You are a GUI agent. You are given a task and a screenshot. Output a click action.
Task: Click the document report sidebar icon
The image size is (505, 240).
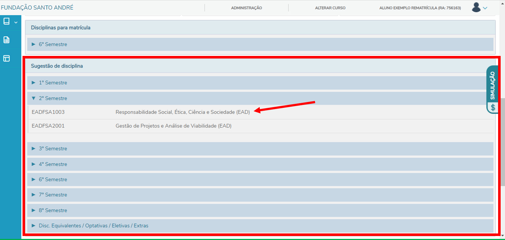click(x=7, y=40)
